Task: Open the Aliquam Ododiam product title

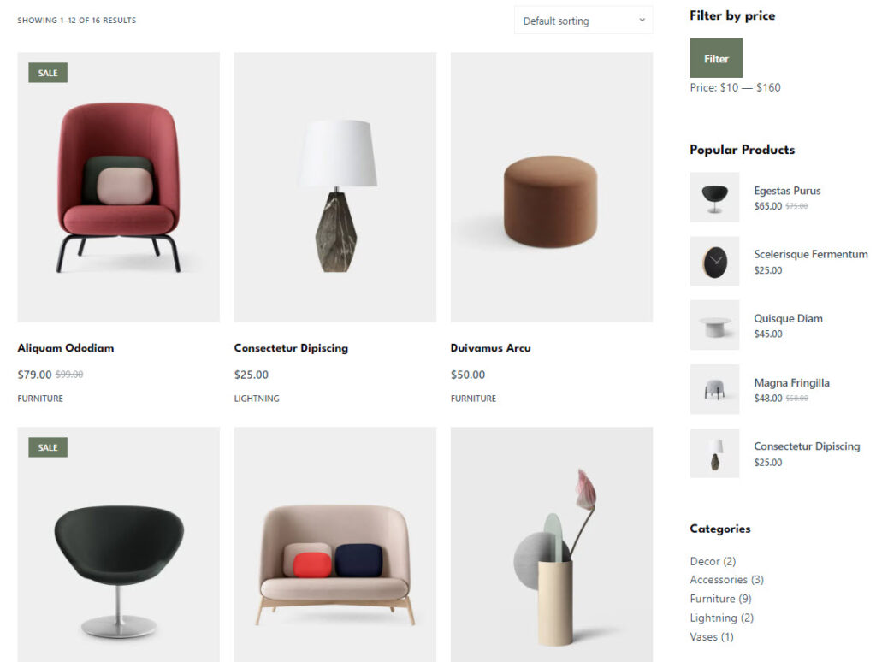Action: tap(65, 348)
